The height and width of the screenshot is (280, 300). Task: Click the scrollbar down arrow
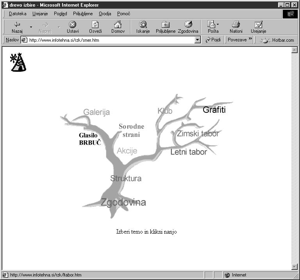coord(294,266)
